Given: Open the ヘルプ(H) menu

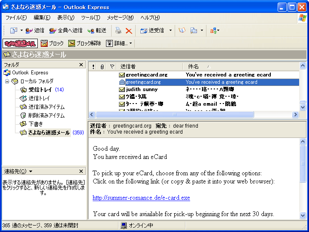Looking at the screenshot, I should 150,18.
